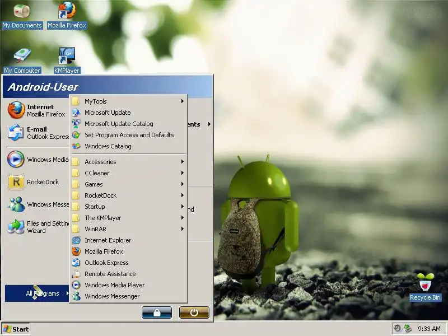Click the Firefox icon beside Internet
This screenshot has height=336, width=448.
(x=16, y=110)
